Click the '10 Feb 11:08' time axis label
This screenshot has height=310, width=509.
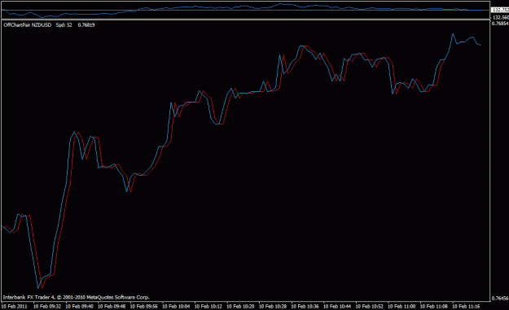coord(434,307)
